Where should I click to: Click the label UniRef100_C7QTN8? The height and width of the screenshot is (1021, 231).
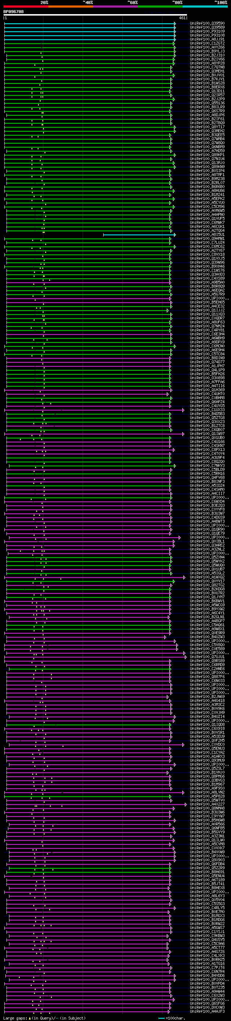(x=207, y=67)
